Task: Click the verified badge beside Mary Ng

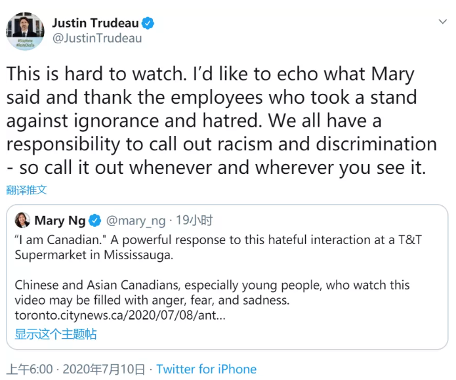Action: pos(94,221)
